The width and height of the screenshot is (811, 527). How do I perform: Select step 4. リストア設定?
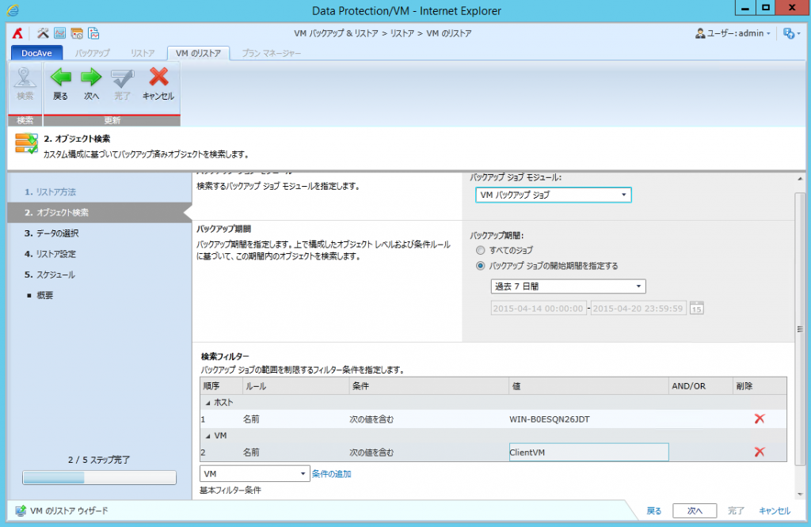coord(50,254)
